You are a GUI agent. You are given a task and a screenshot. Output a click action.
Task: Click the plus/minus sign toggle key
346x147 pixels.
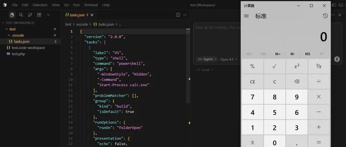point(252,141)
